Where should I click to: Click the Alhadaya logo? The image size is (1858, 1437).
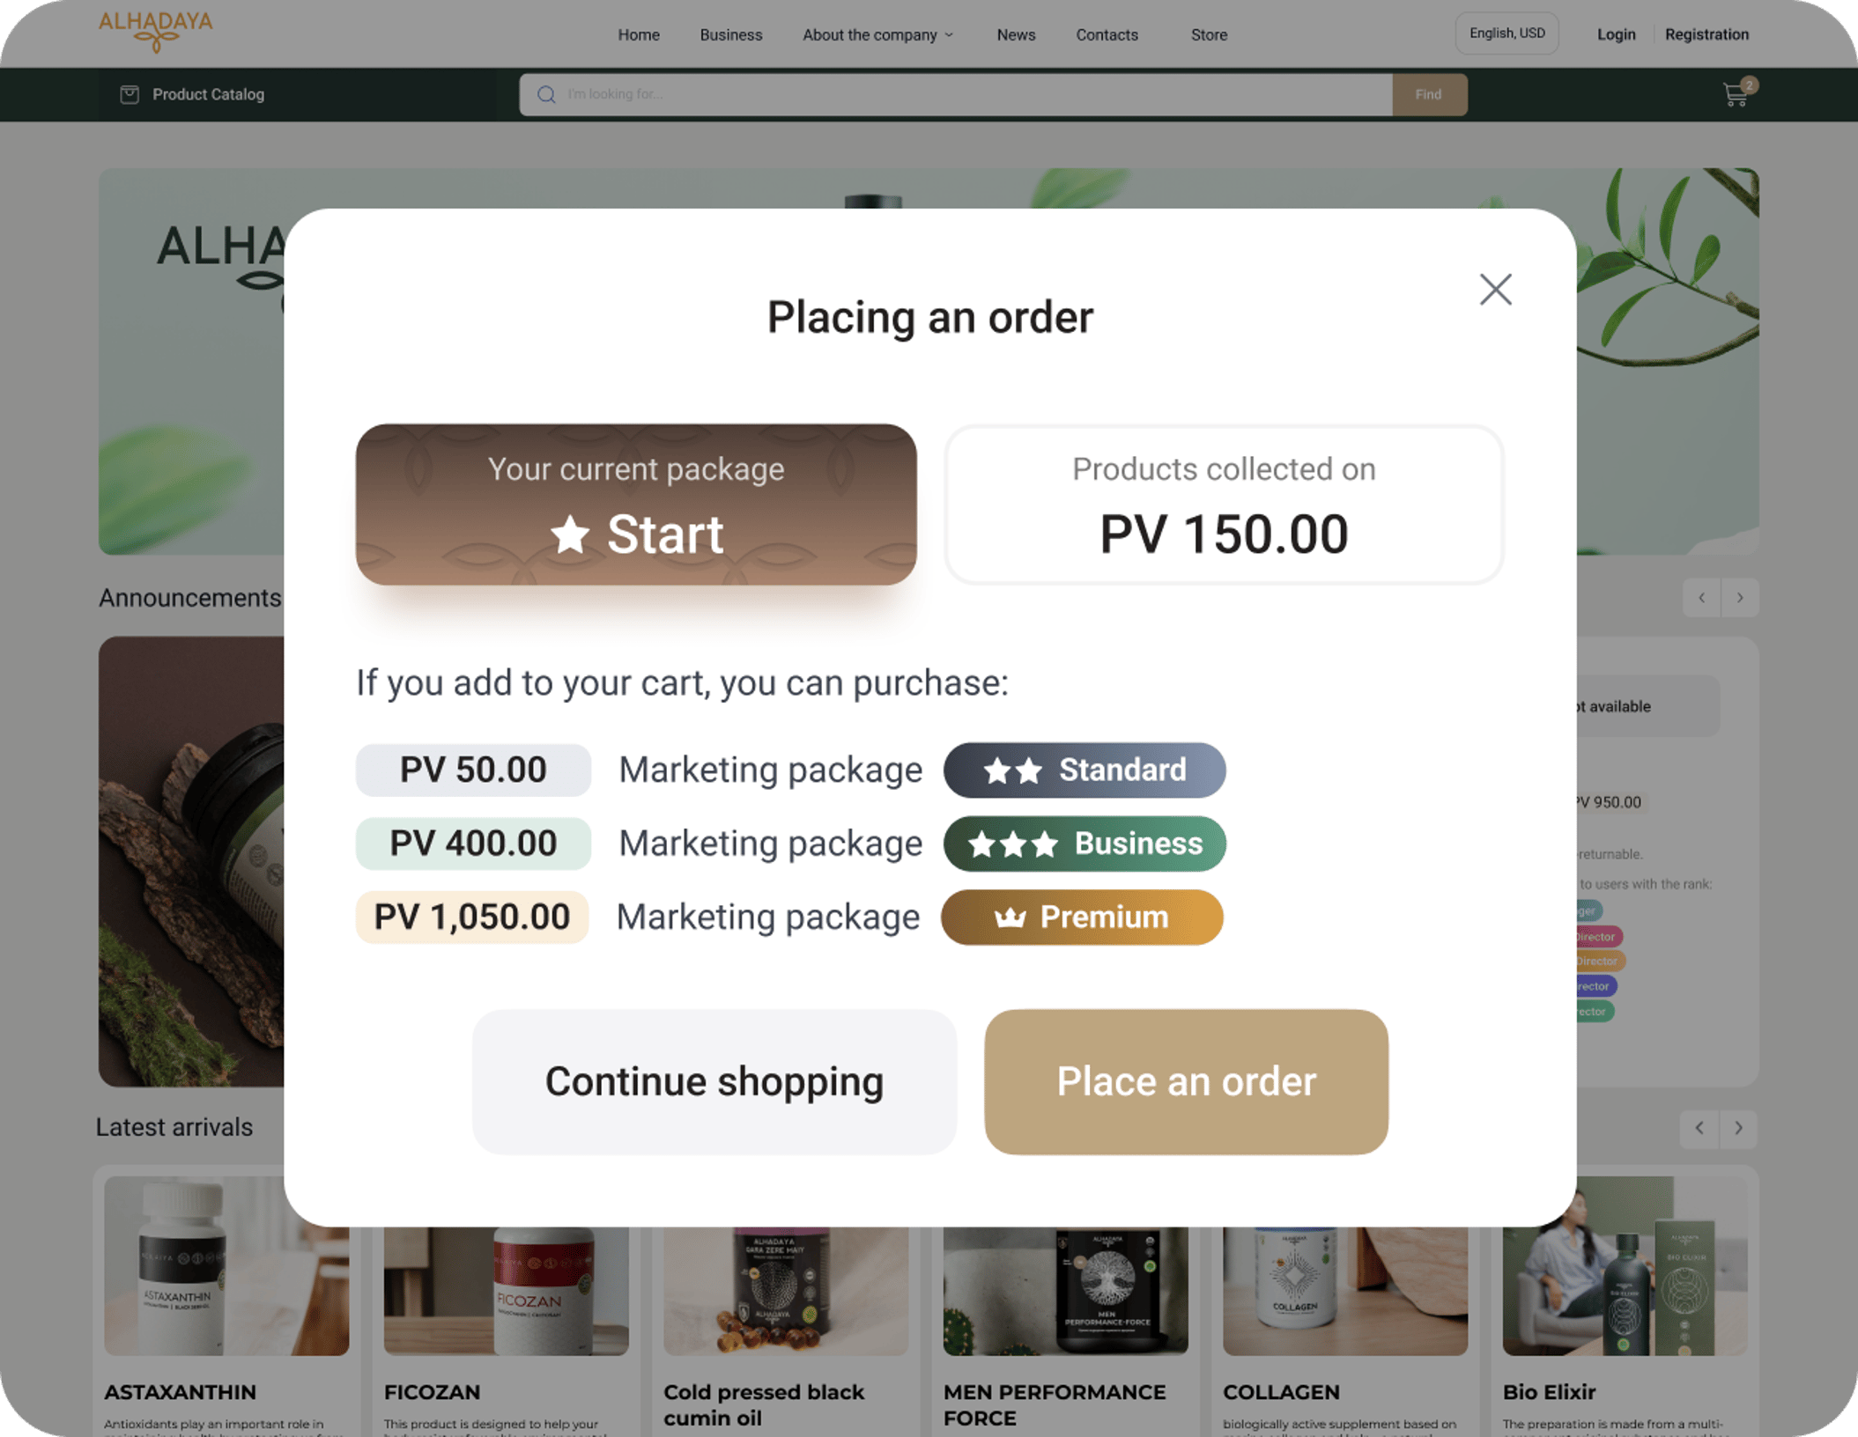pyautogui.click(x=155, y=31)
